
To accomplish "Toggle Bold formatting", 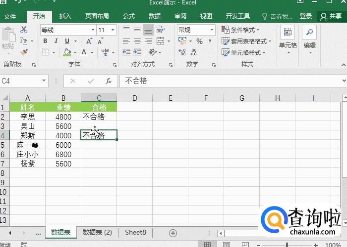I will click(x=45, y=41).
